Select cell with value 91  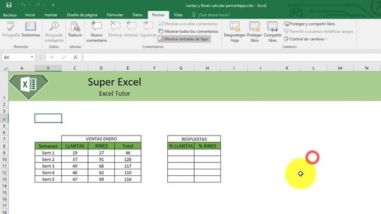pos(101,159)
